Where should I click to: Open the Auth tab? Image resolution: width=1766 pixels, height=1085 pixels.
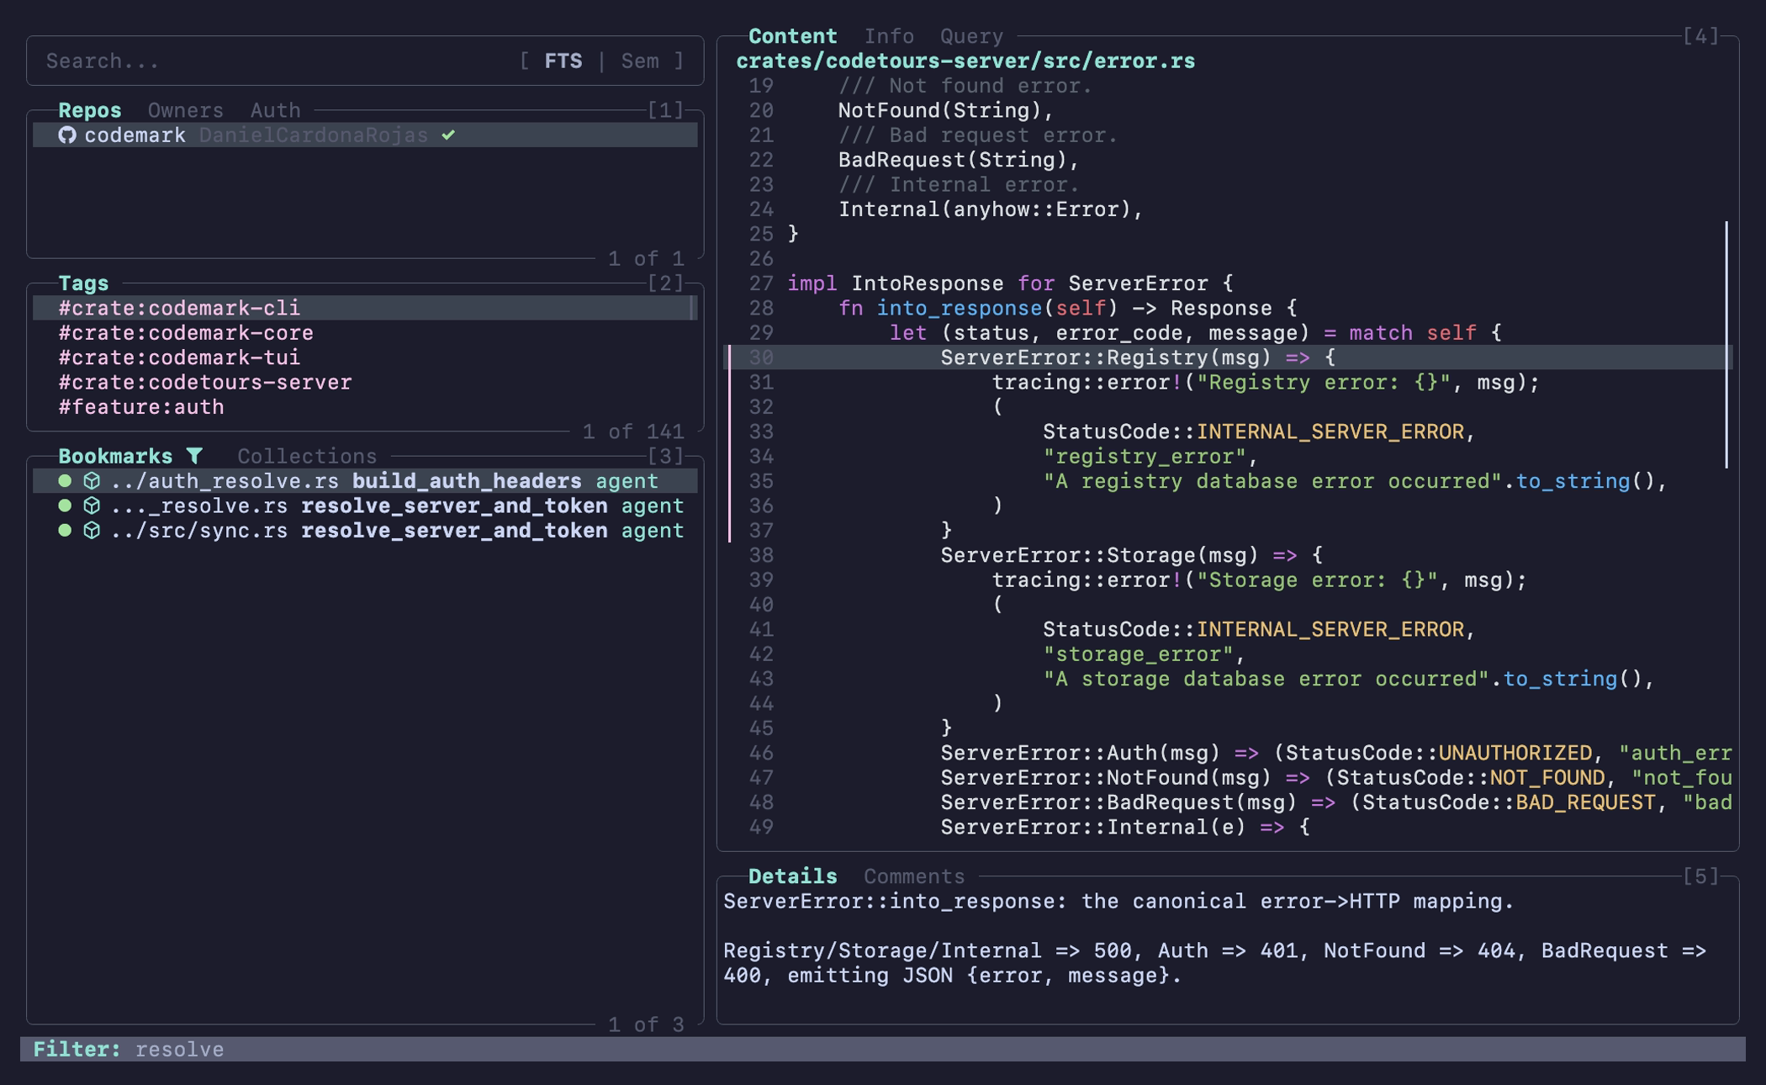[275, 110]
